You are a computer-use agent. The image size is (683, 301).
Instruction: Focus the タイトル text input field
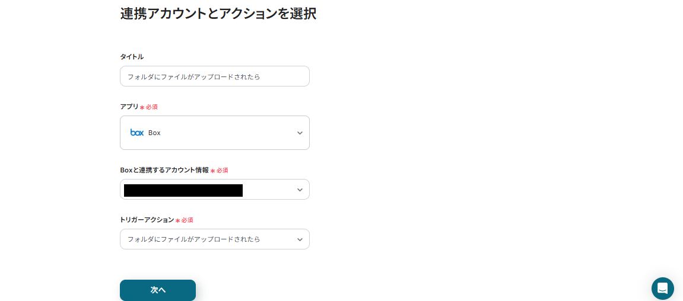[214, 76]
